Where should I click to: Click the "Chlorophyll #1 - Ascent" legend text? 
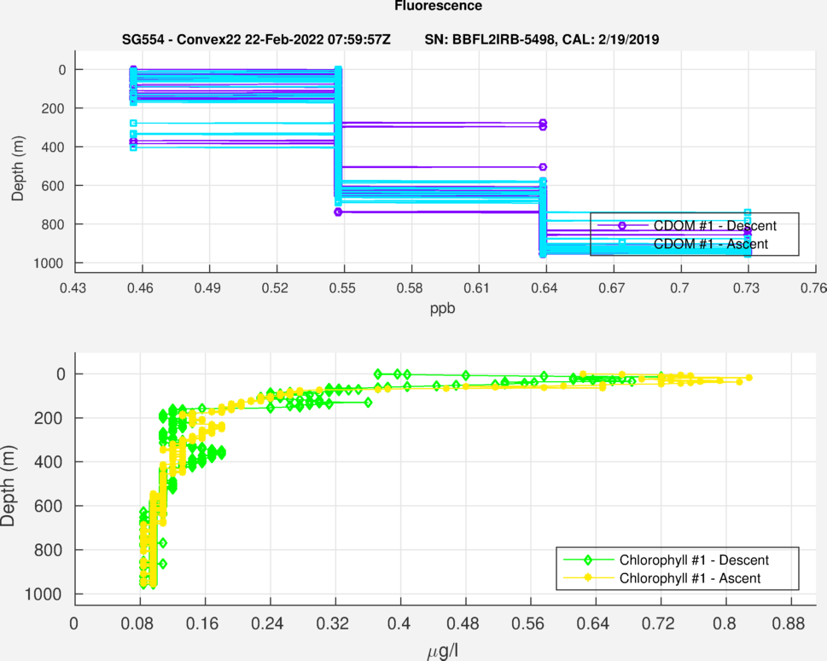[690, 578]
